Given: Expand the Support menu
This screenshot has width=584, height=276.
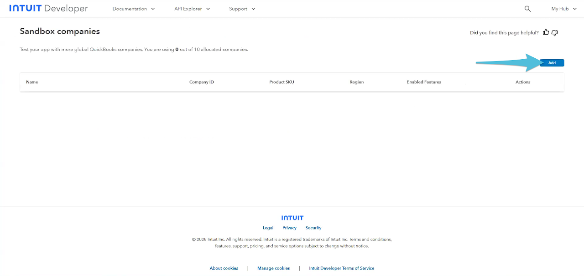Looking at the screenshot, I should click(x=242, y=9).
